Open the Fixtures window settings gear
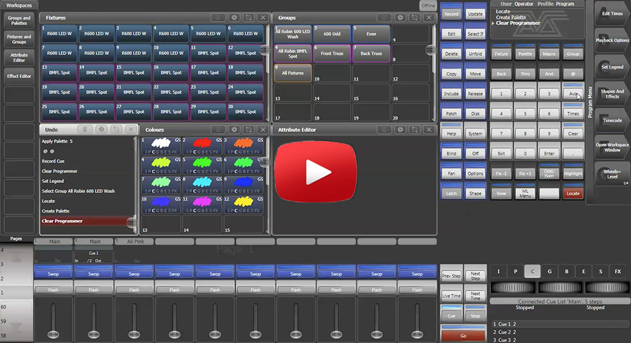The width and height of the screenshot is (631, 343). pos(234,17)
